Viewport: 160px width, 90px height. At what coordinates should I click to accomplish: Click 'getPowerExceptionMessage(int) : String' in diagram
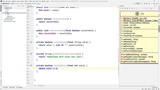tap(139, 61)
